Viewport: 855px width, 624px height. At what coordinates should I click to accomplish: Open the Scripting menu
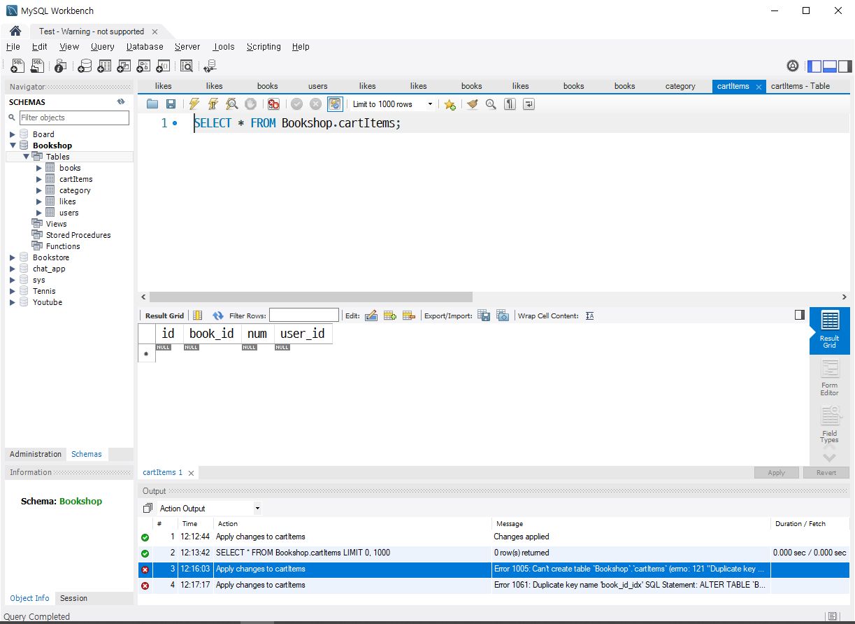click(x=264, y=47)
